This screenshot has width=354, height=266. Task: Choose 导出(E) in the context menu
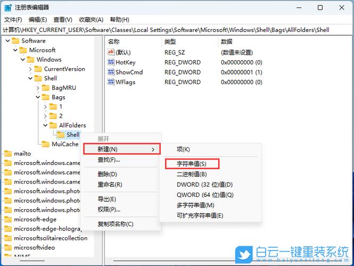pos(120,199)
